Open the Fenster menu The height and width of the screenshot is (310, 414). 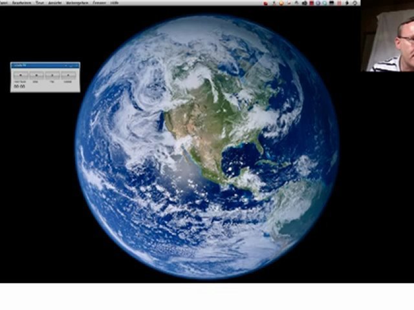(x=99, y=3)
